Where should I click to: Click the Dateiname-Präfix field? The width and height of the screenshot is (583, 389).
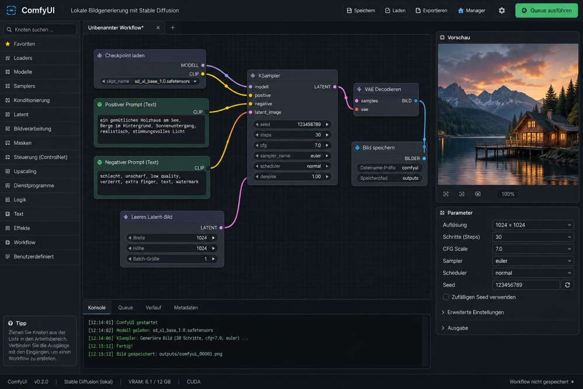tap(389, 168)
